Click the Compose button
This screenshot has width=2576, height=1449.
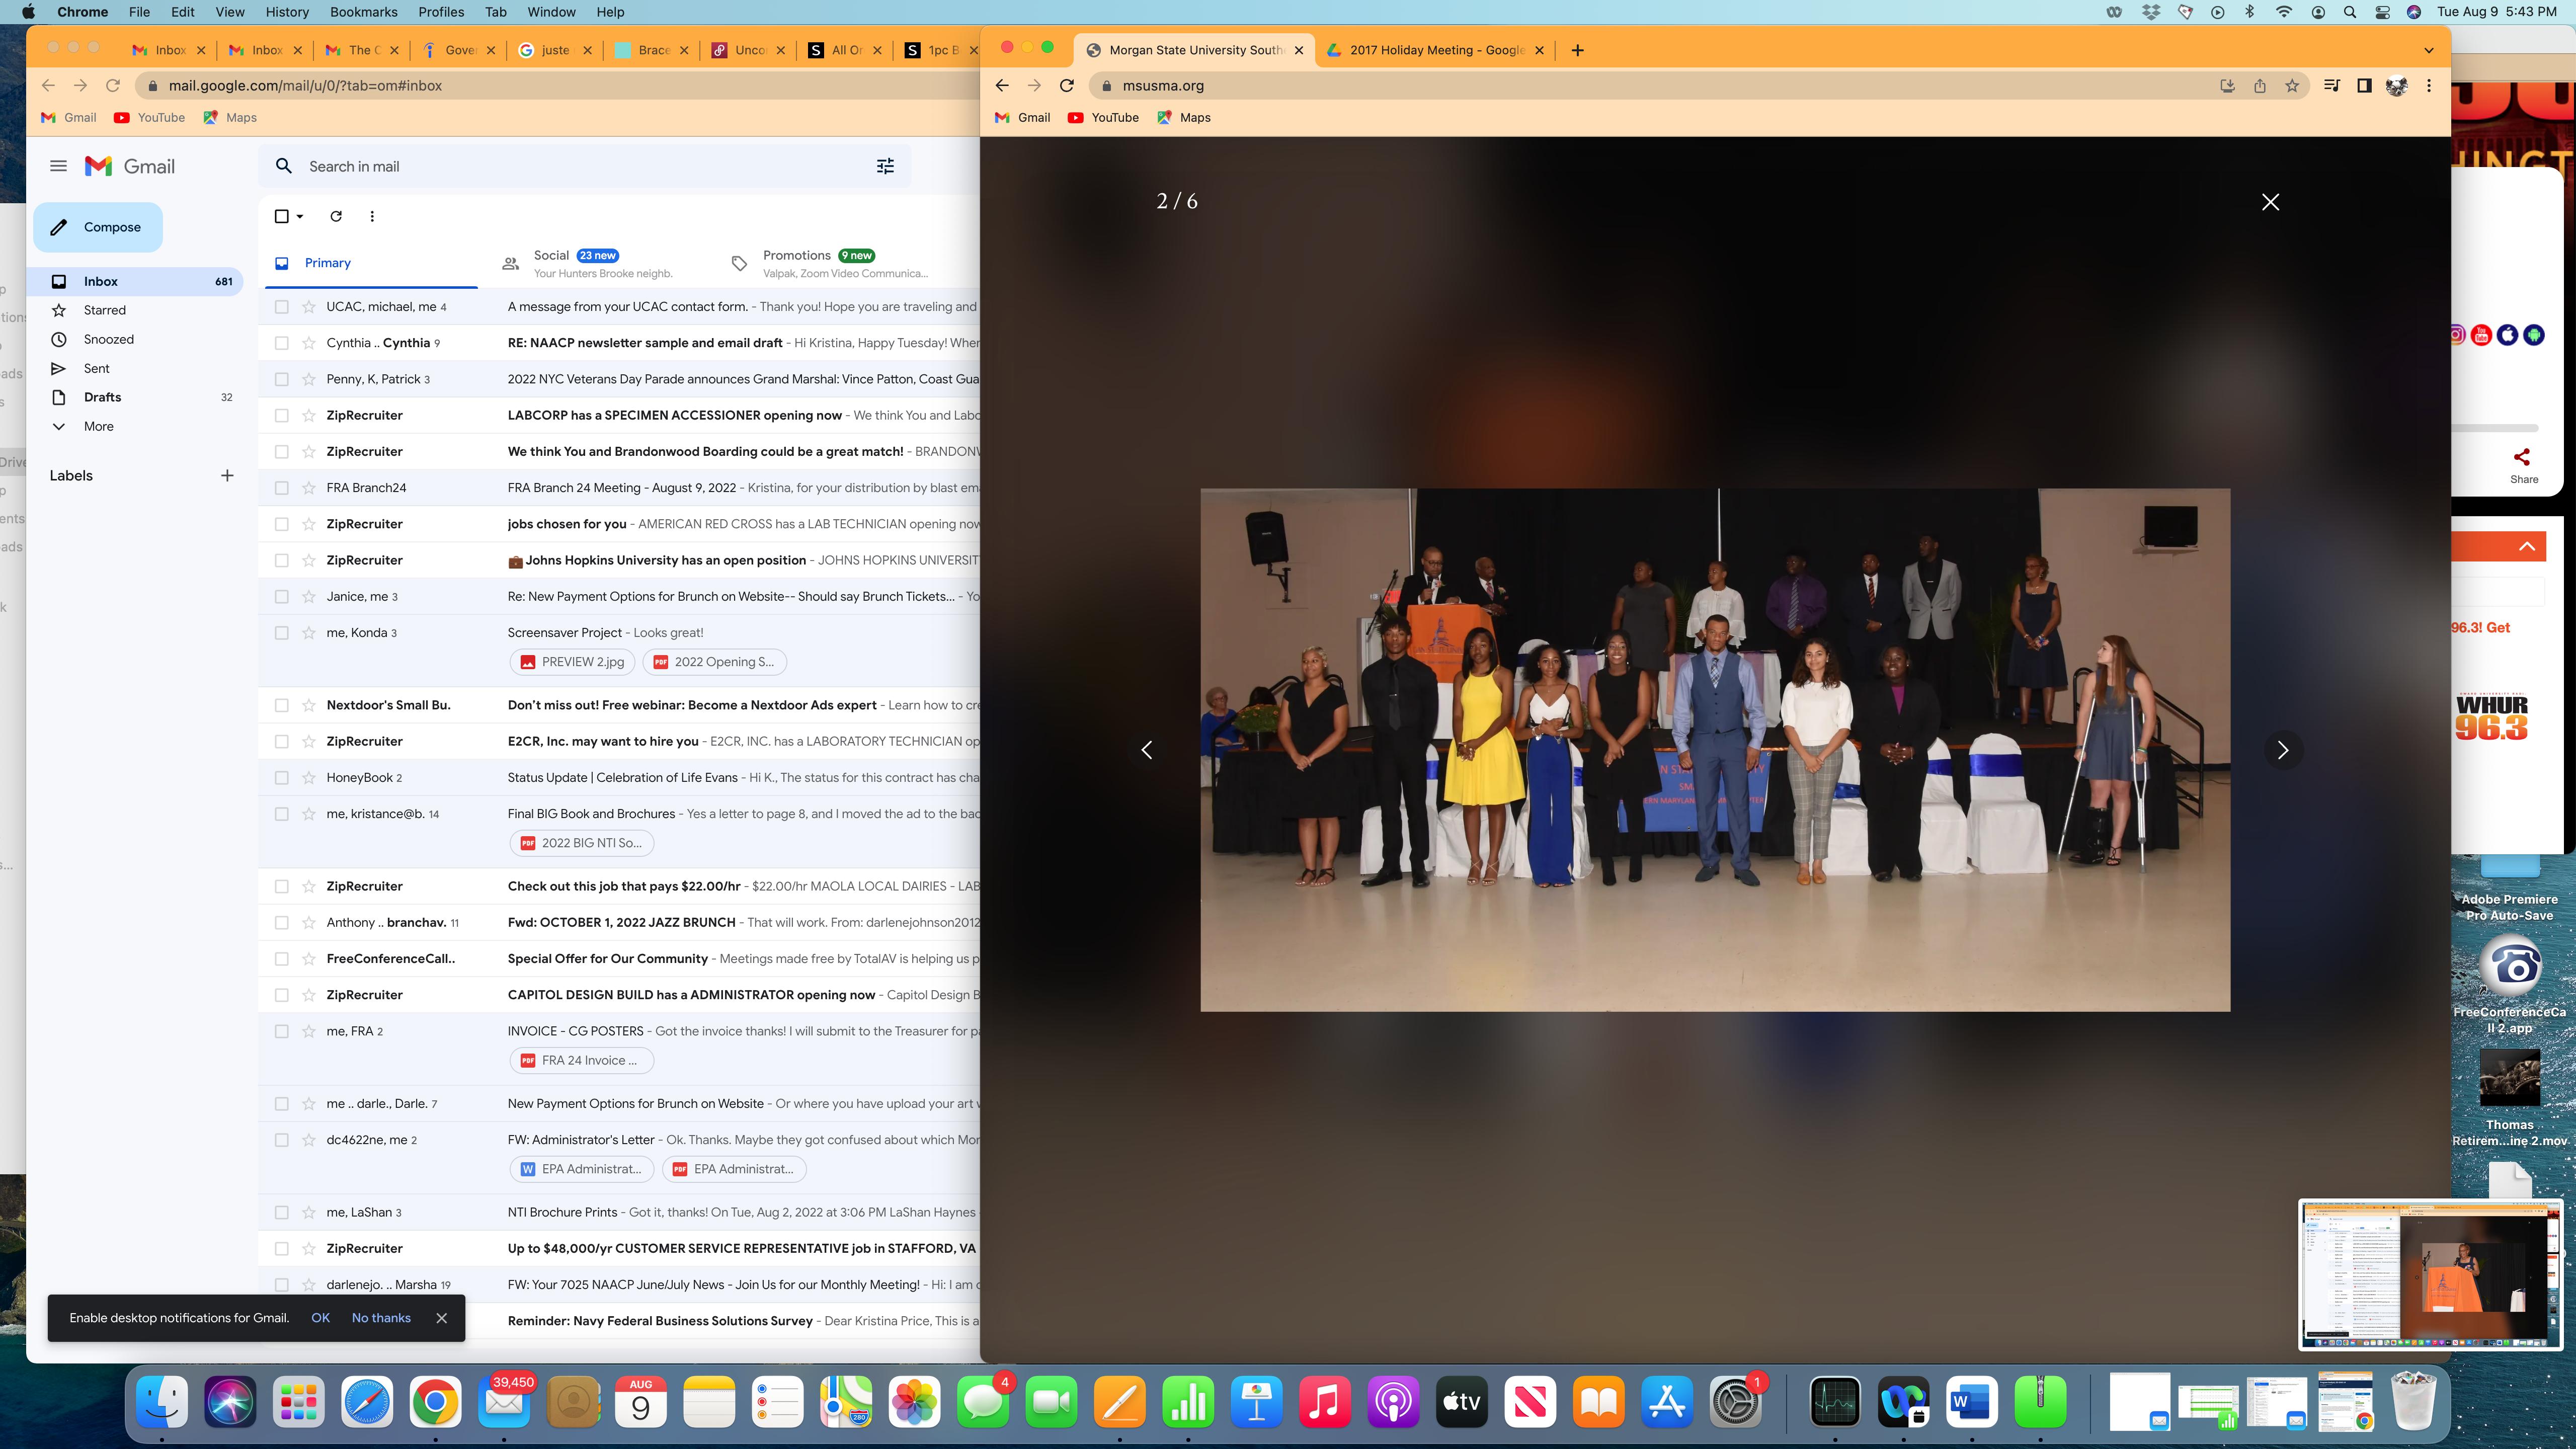[98, 227]
